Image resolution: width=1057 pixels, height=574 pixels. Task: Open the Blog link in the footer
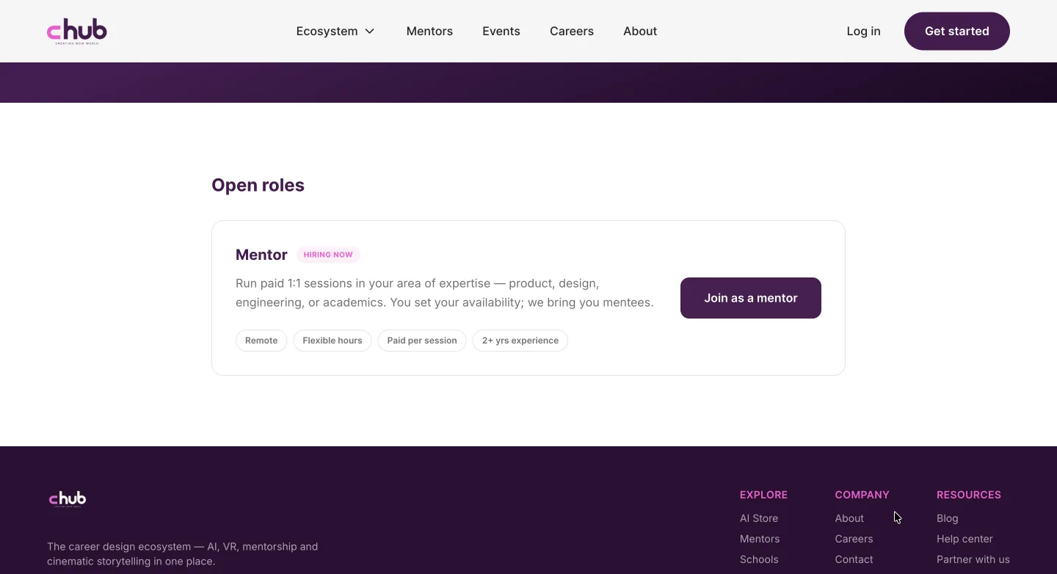[948, 518]
